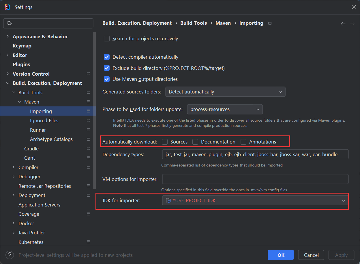Click the back arrow navigation icon
This screenshot has height=264, width=360.
tap(343, 24)
